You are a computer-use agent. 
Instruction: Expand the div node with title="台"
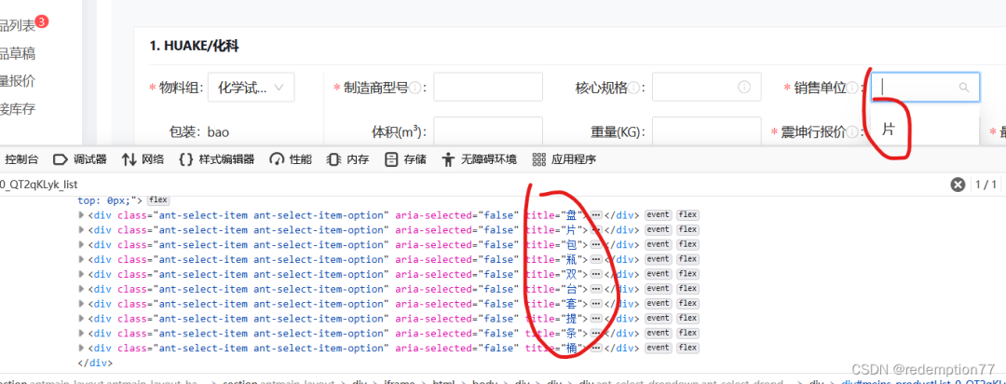click(81, 288)
